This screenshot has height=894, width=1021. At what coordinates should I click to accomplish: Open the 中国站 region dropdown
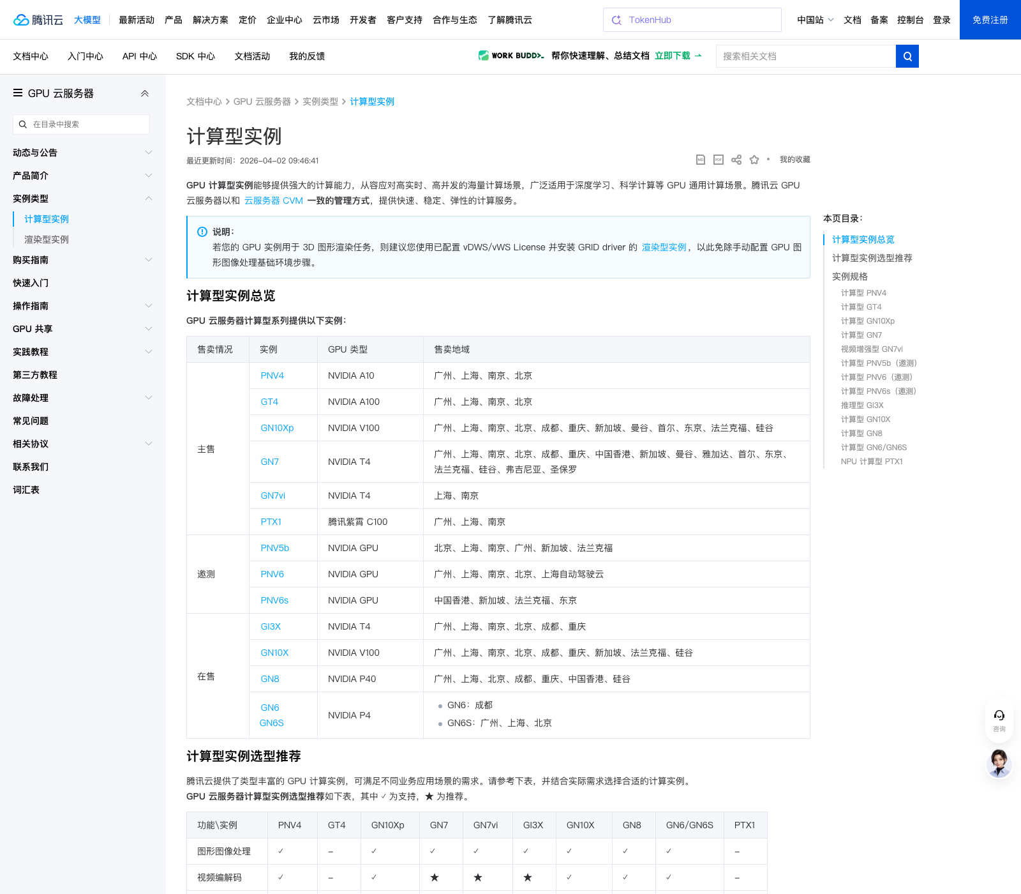tap(816, 20)
